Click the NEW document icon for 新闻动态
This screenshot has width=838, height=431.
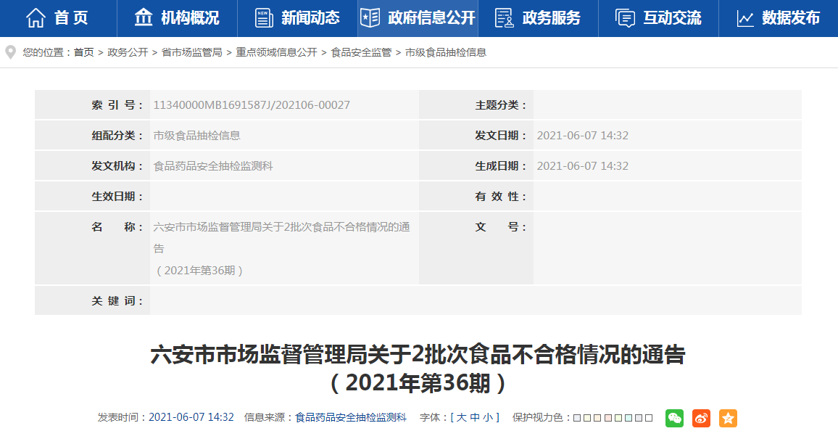(263, 17)
